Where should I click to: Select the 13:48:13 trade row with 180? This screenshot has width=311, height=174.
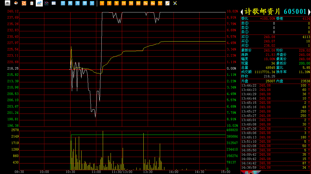coord(275,137)
